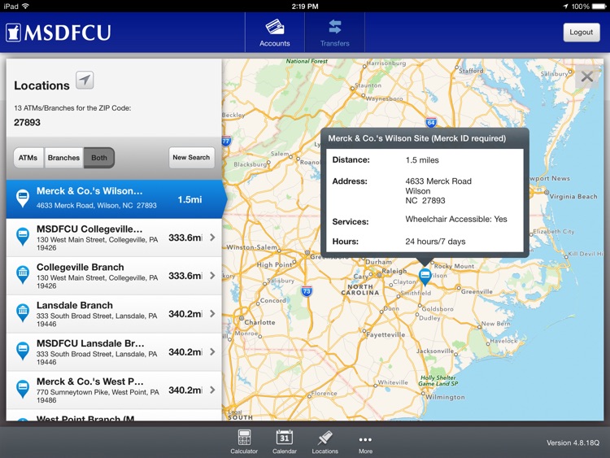
Task: Tap Wilmington label on map
Action: point(445,397)
